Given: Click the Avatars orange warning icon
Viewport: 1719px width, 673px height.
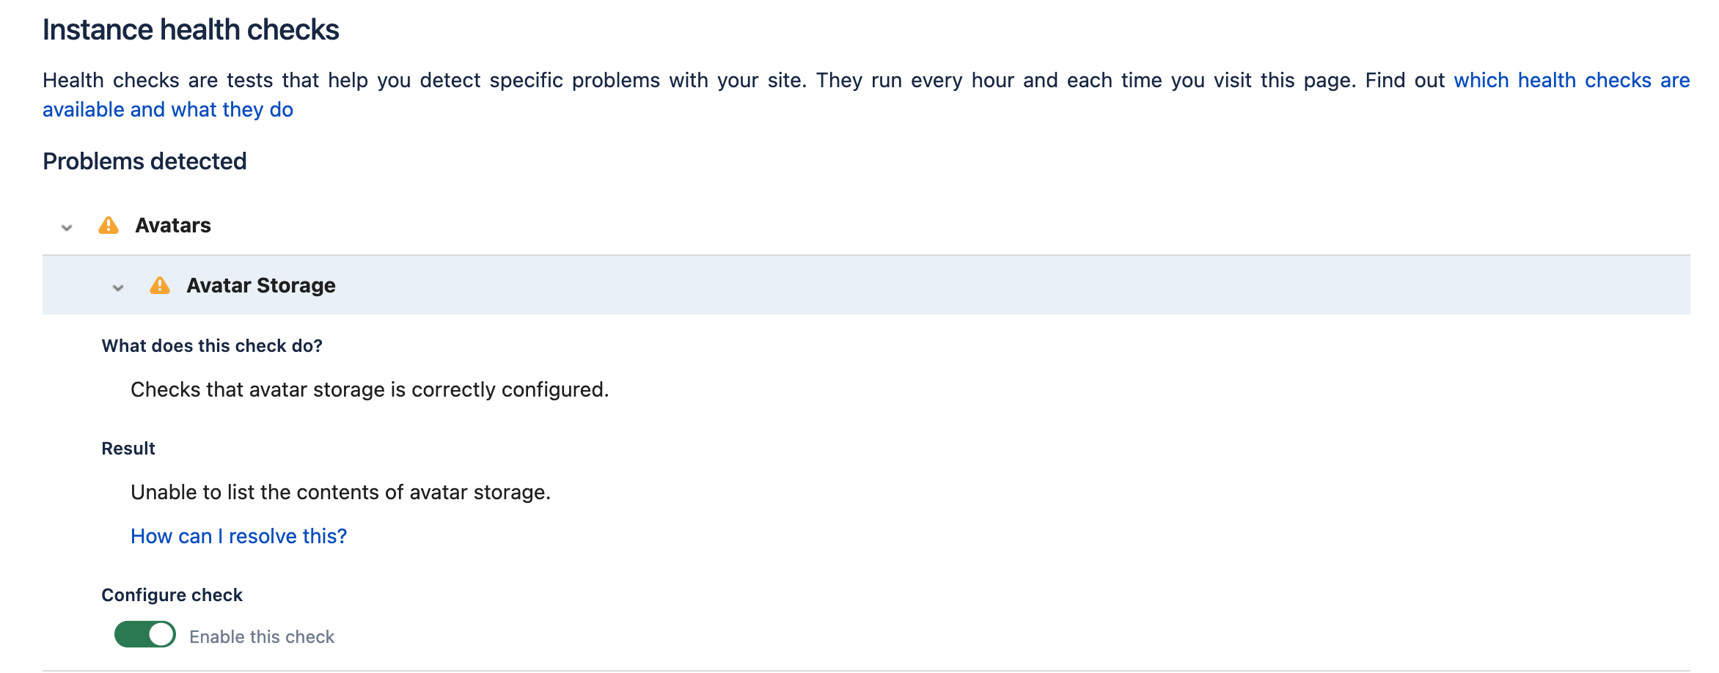Looking at the screenshot, I should tap(109, 226).
